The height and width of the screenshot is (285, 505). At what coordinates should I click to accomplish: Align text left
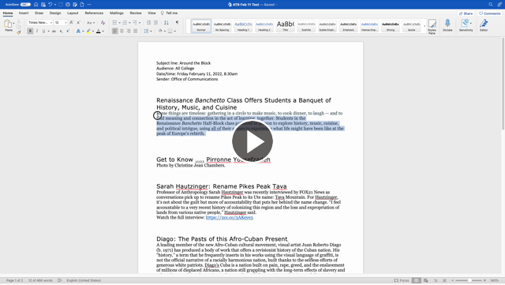point(114,32)
